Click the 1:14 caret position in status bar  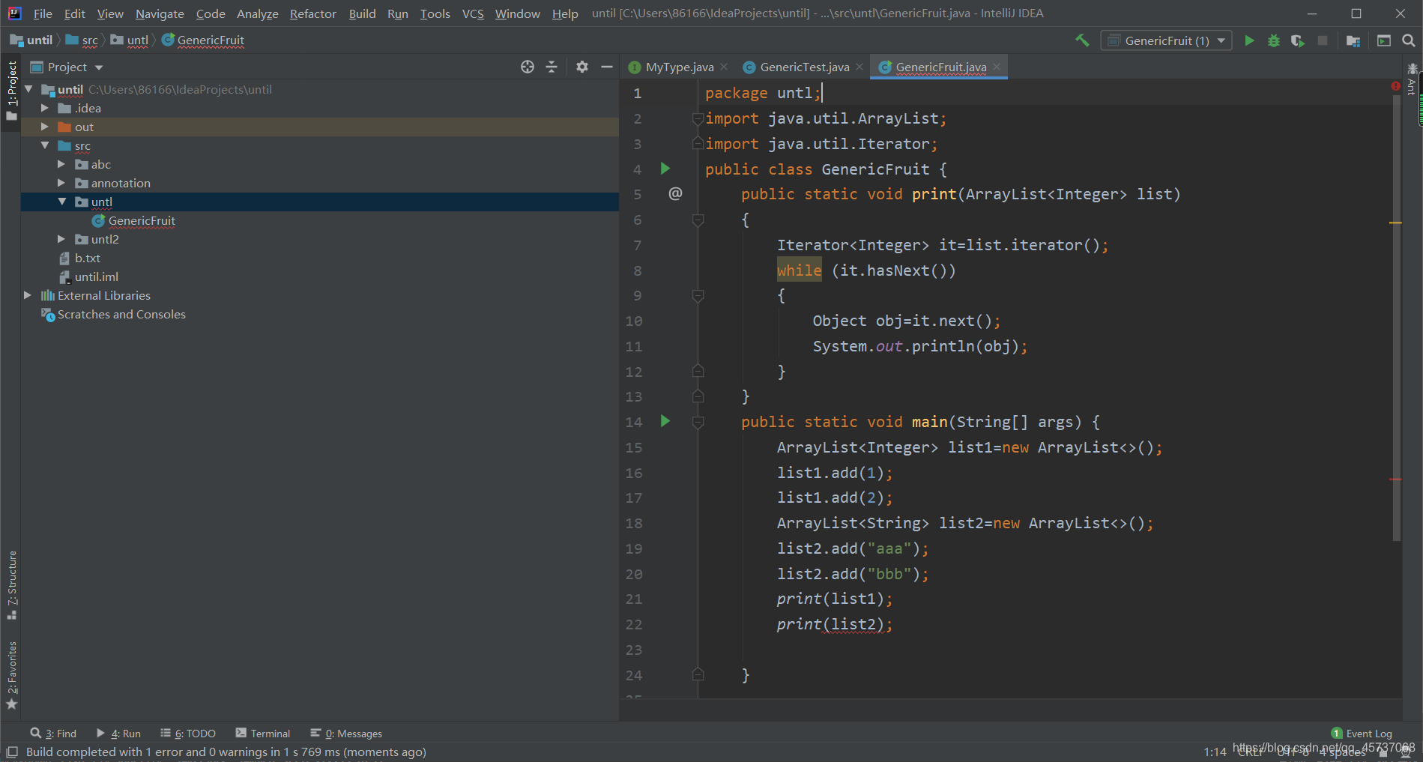(x=1215, y=752)
